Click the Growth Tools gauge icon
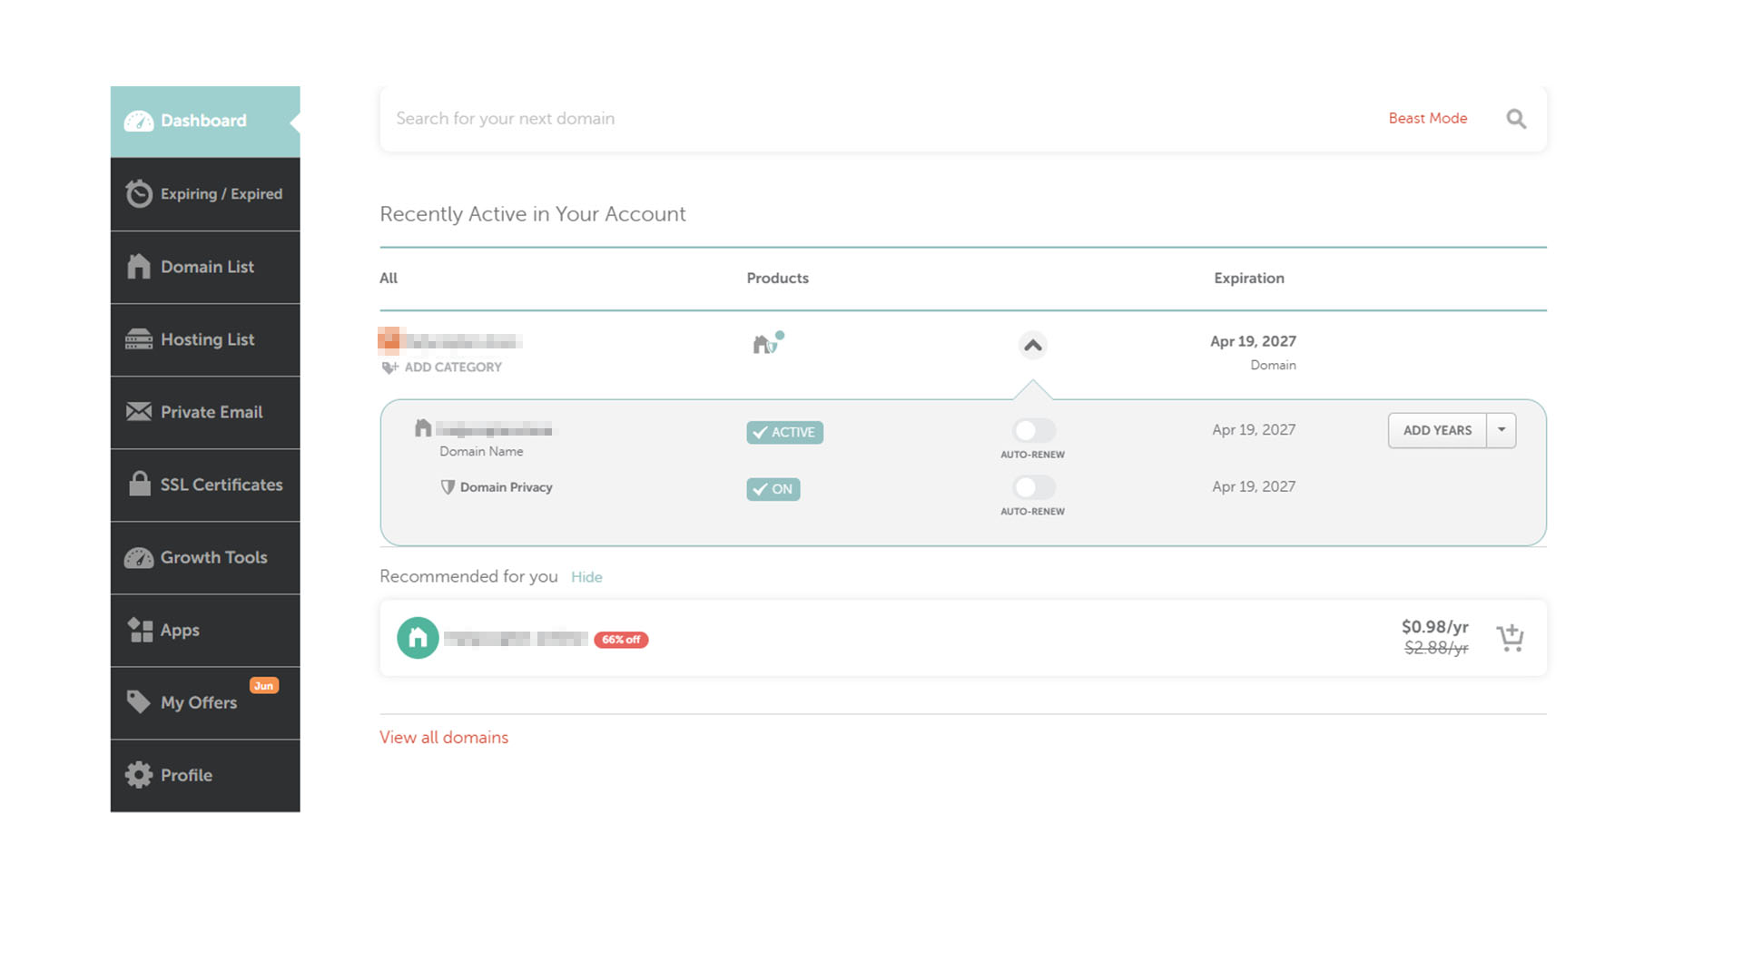Viewport: 1743px width, 980px height. point(139,557)
